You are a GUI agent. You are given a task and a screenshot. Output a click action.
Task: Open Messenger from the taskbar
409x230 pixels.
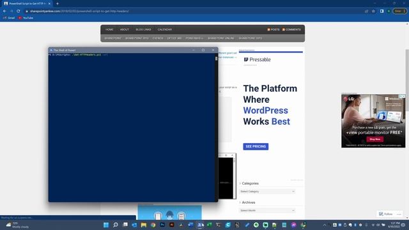tap(294, 225)
